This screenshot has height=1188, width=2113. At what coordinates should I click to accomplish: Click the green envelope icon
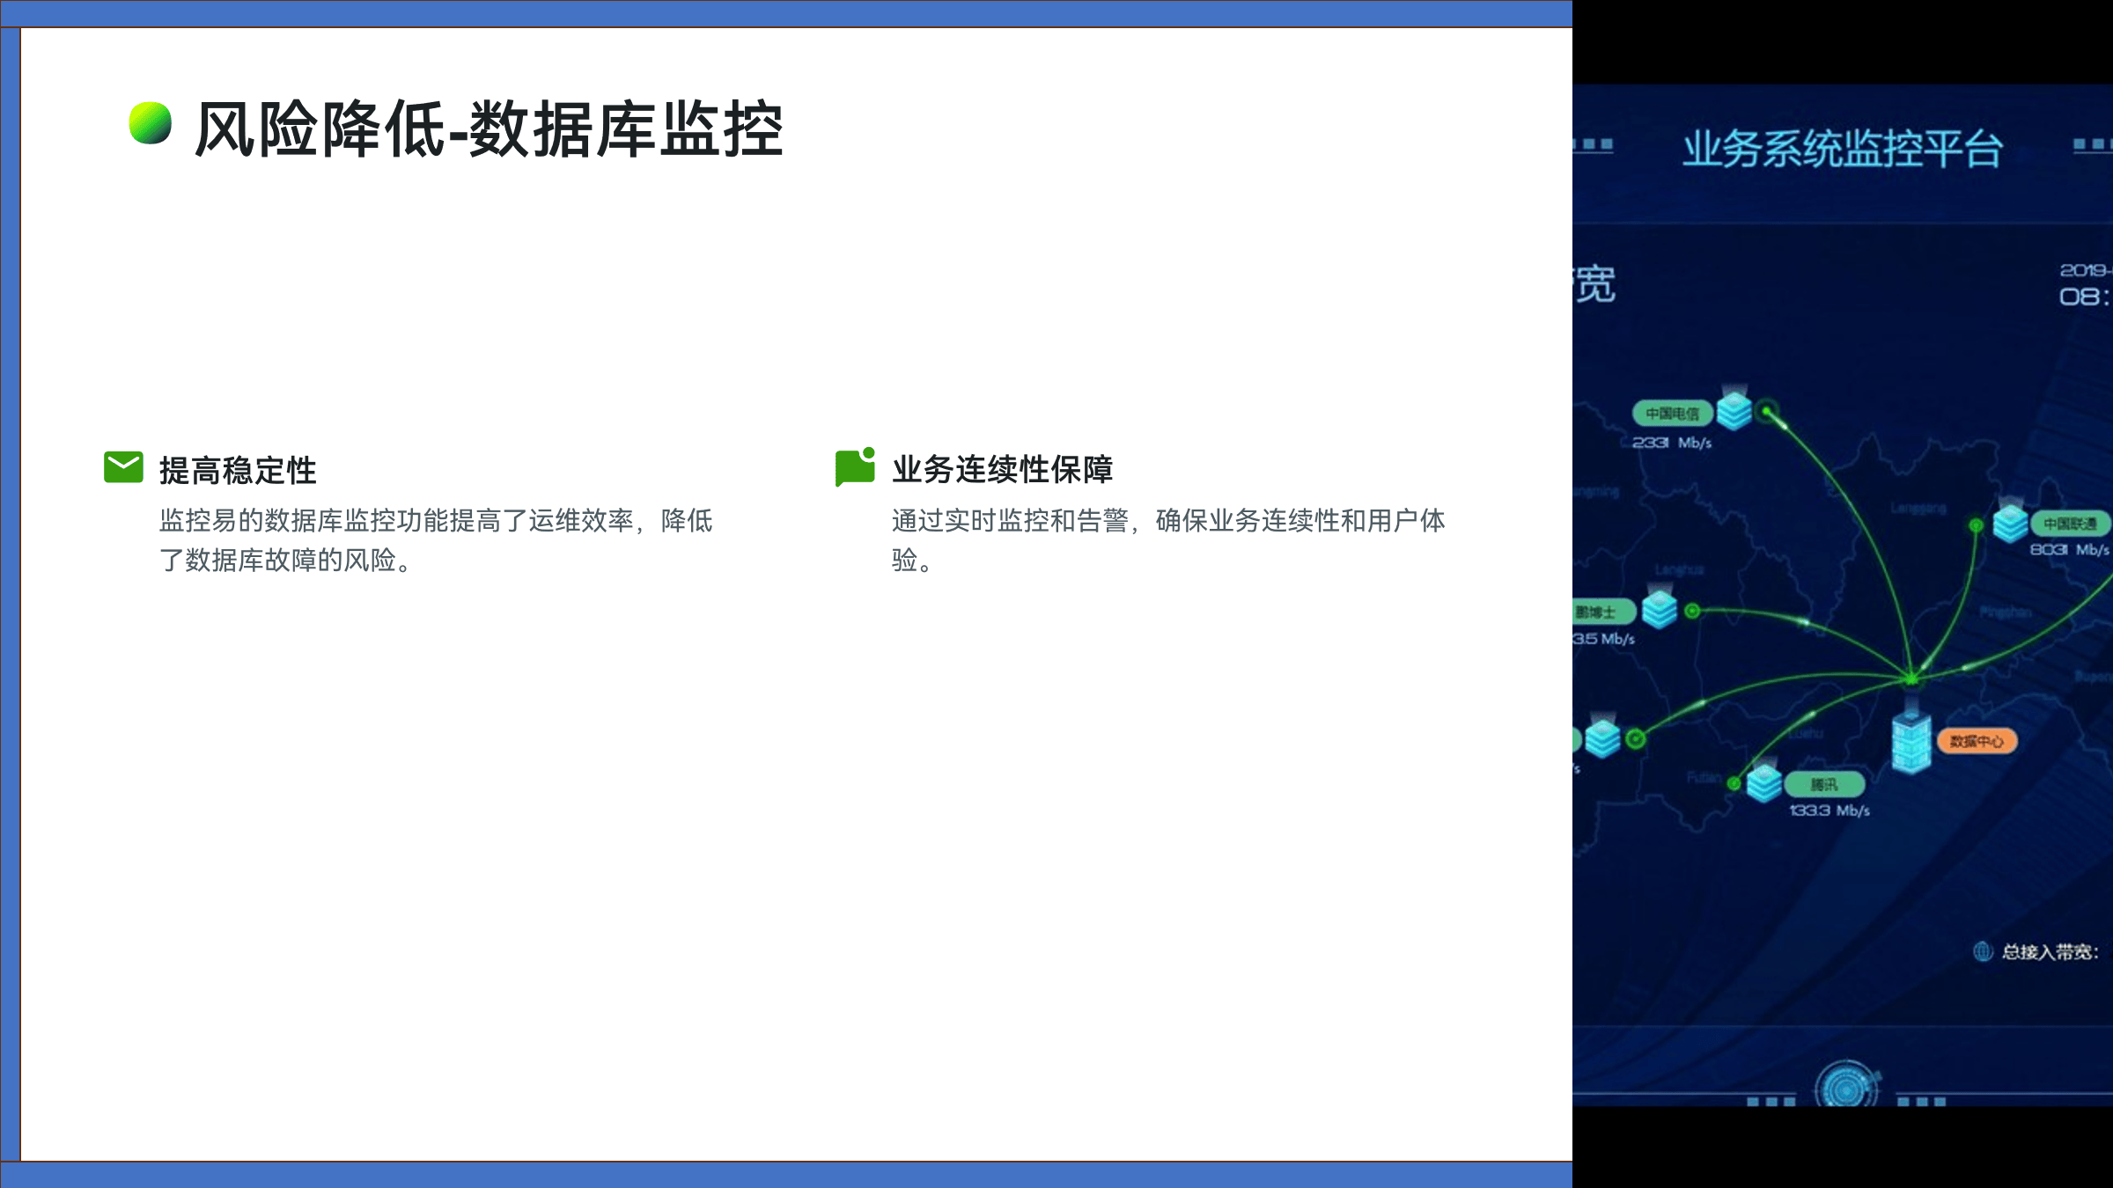point(123,467)
